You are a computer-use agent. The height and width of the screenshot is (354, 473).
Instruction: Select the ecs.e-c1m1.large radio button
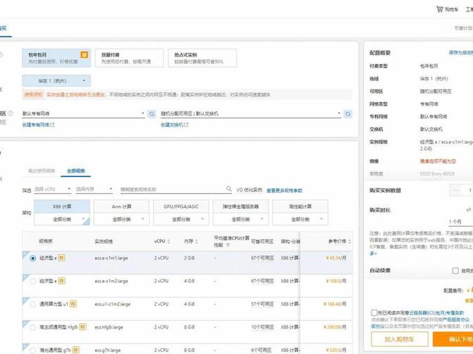click(x=33, y=258)
